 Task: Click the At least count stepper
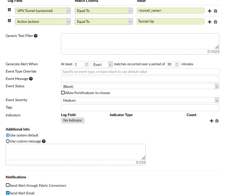(87, 64)
